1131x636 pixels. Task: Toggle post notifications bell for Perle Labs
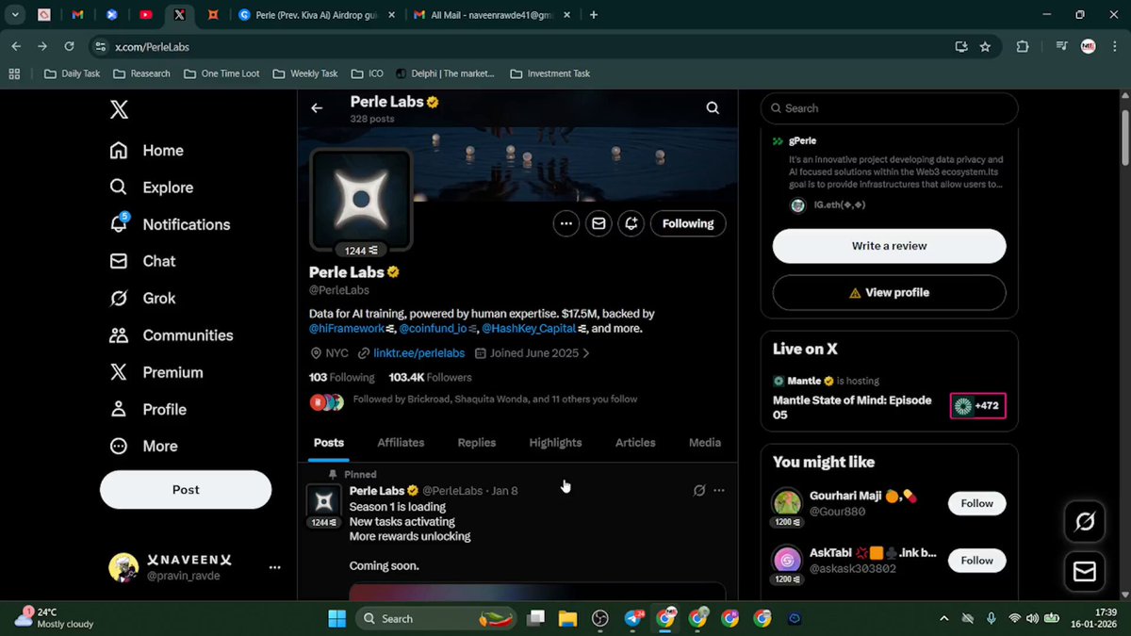pos(631,223)
